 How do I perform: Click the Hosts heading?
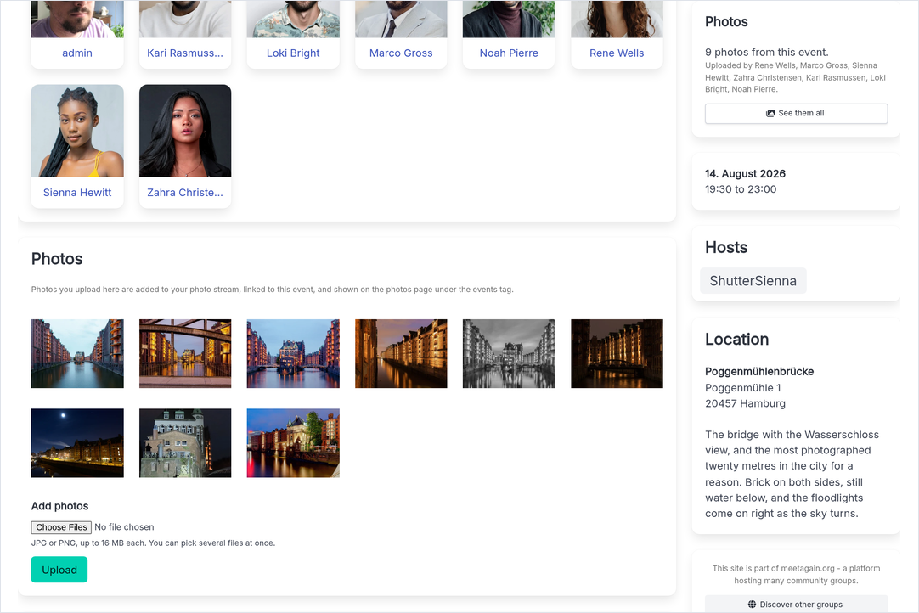click(726, 247)
